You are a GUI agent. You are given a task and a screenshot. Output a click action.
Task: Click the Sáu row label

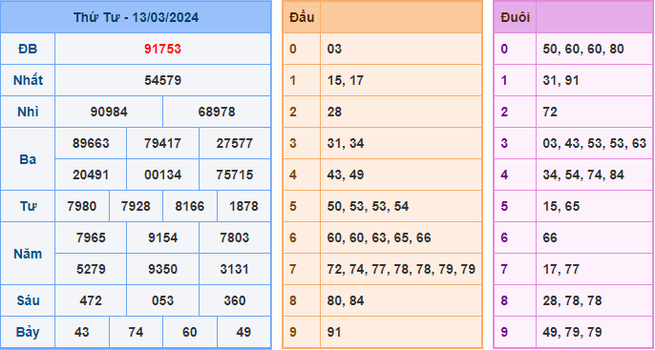point(28,300)
